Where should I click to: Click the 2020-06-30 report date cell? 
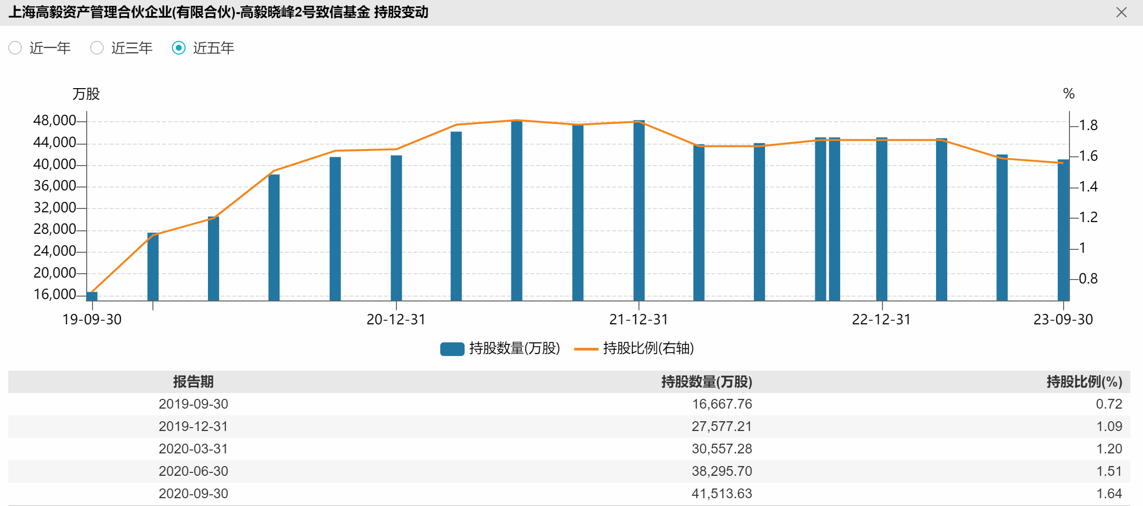193,471
